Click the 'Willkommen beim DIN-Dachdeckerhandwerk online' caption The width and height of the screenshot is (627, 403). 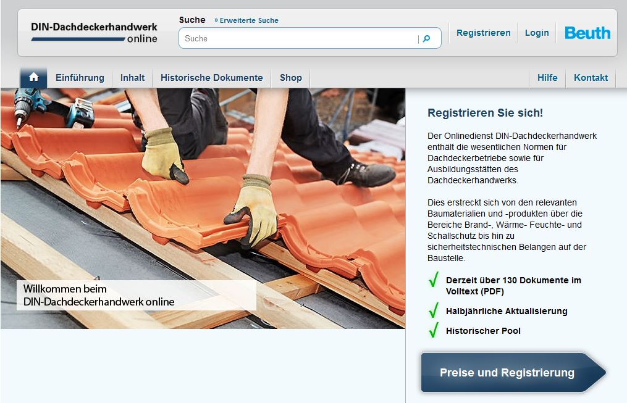point(137,295)
